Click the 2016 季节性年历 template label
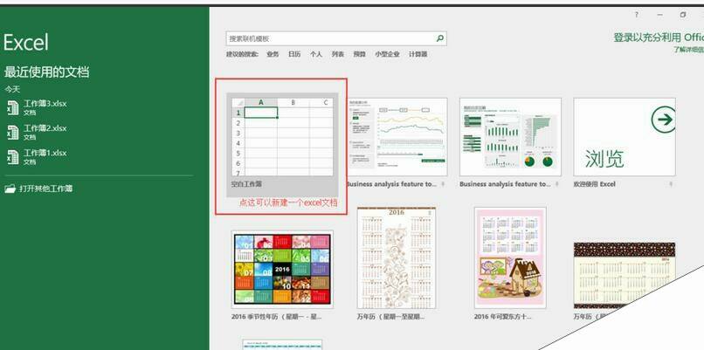Viewport: 704px width, 350px height. (x=277, y=316)
